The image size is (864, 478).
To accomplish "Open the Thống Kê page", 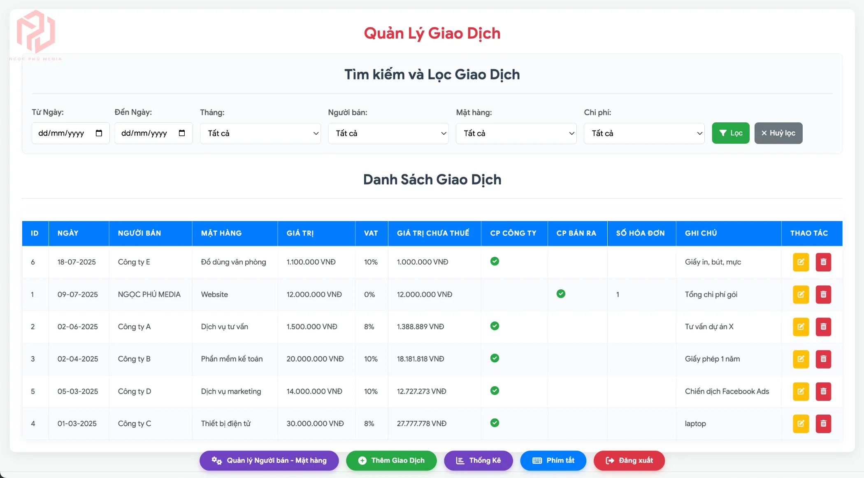I will (478, 461).
